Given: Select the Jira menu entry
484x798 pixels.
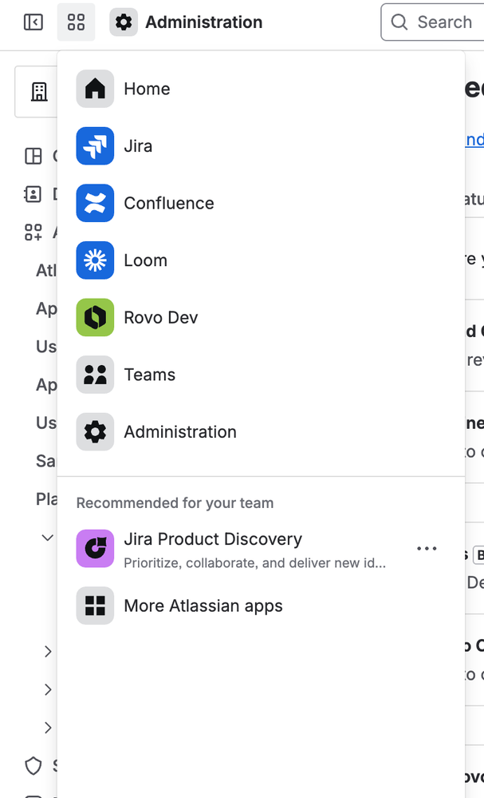Looking at the screenshot, I should [x=261, y=146].
